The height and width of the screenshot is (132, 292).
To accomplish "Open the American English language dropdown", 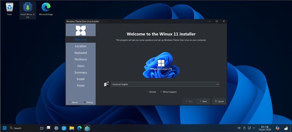I will pyautogui.click(x=165, y=84).
